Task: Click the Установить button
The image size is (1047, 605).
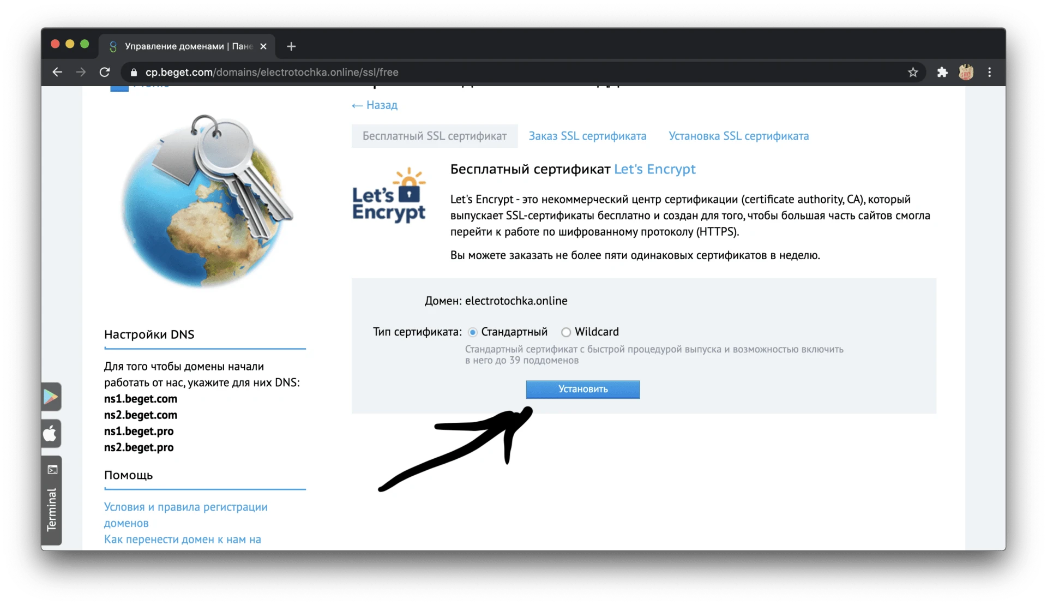Action: (x=583, y=389)
